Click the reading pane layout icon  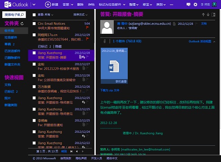tap(213, 14)
